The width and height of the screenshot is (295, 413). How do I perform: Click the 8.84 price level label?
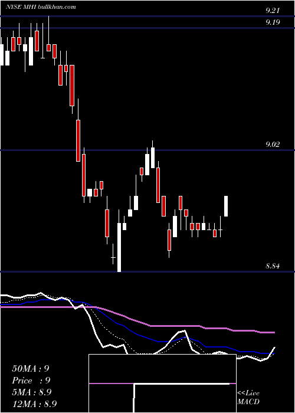pos(273,266)
